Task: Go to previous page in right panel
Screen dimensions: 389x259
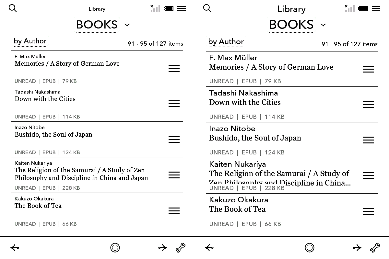Action: [x=209, y=248]
